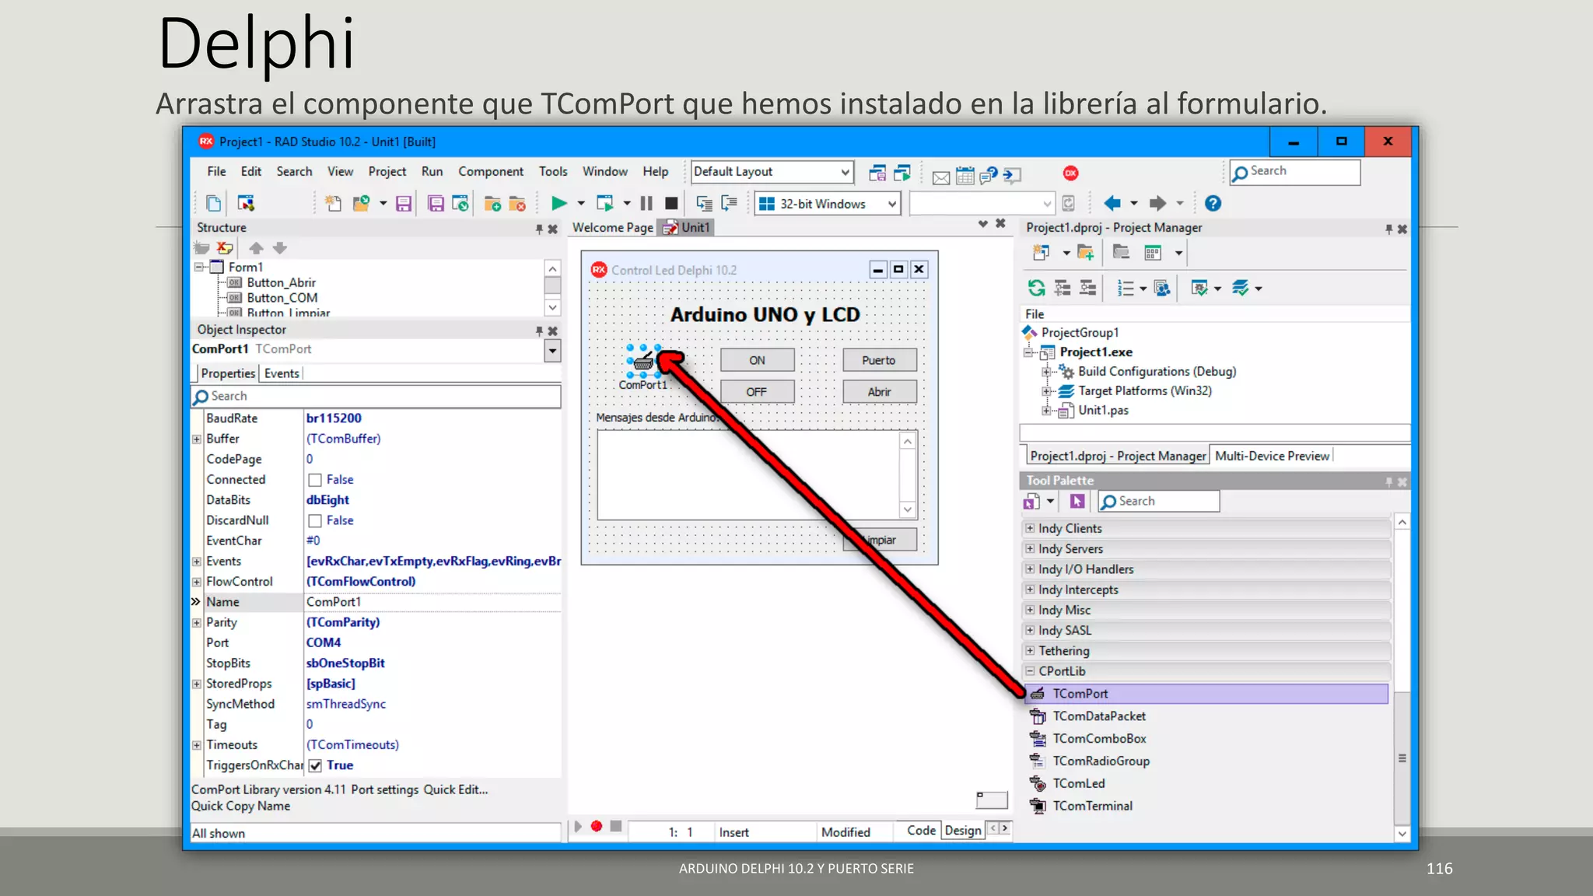
Task: Click the TComPort palette icon
Action: 1038,694
